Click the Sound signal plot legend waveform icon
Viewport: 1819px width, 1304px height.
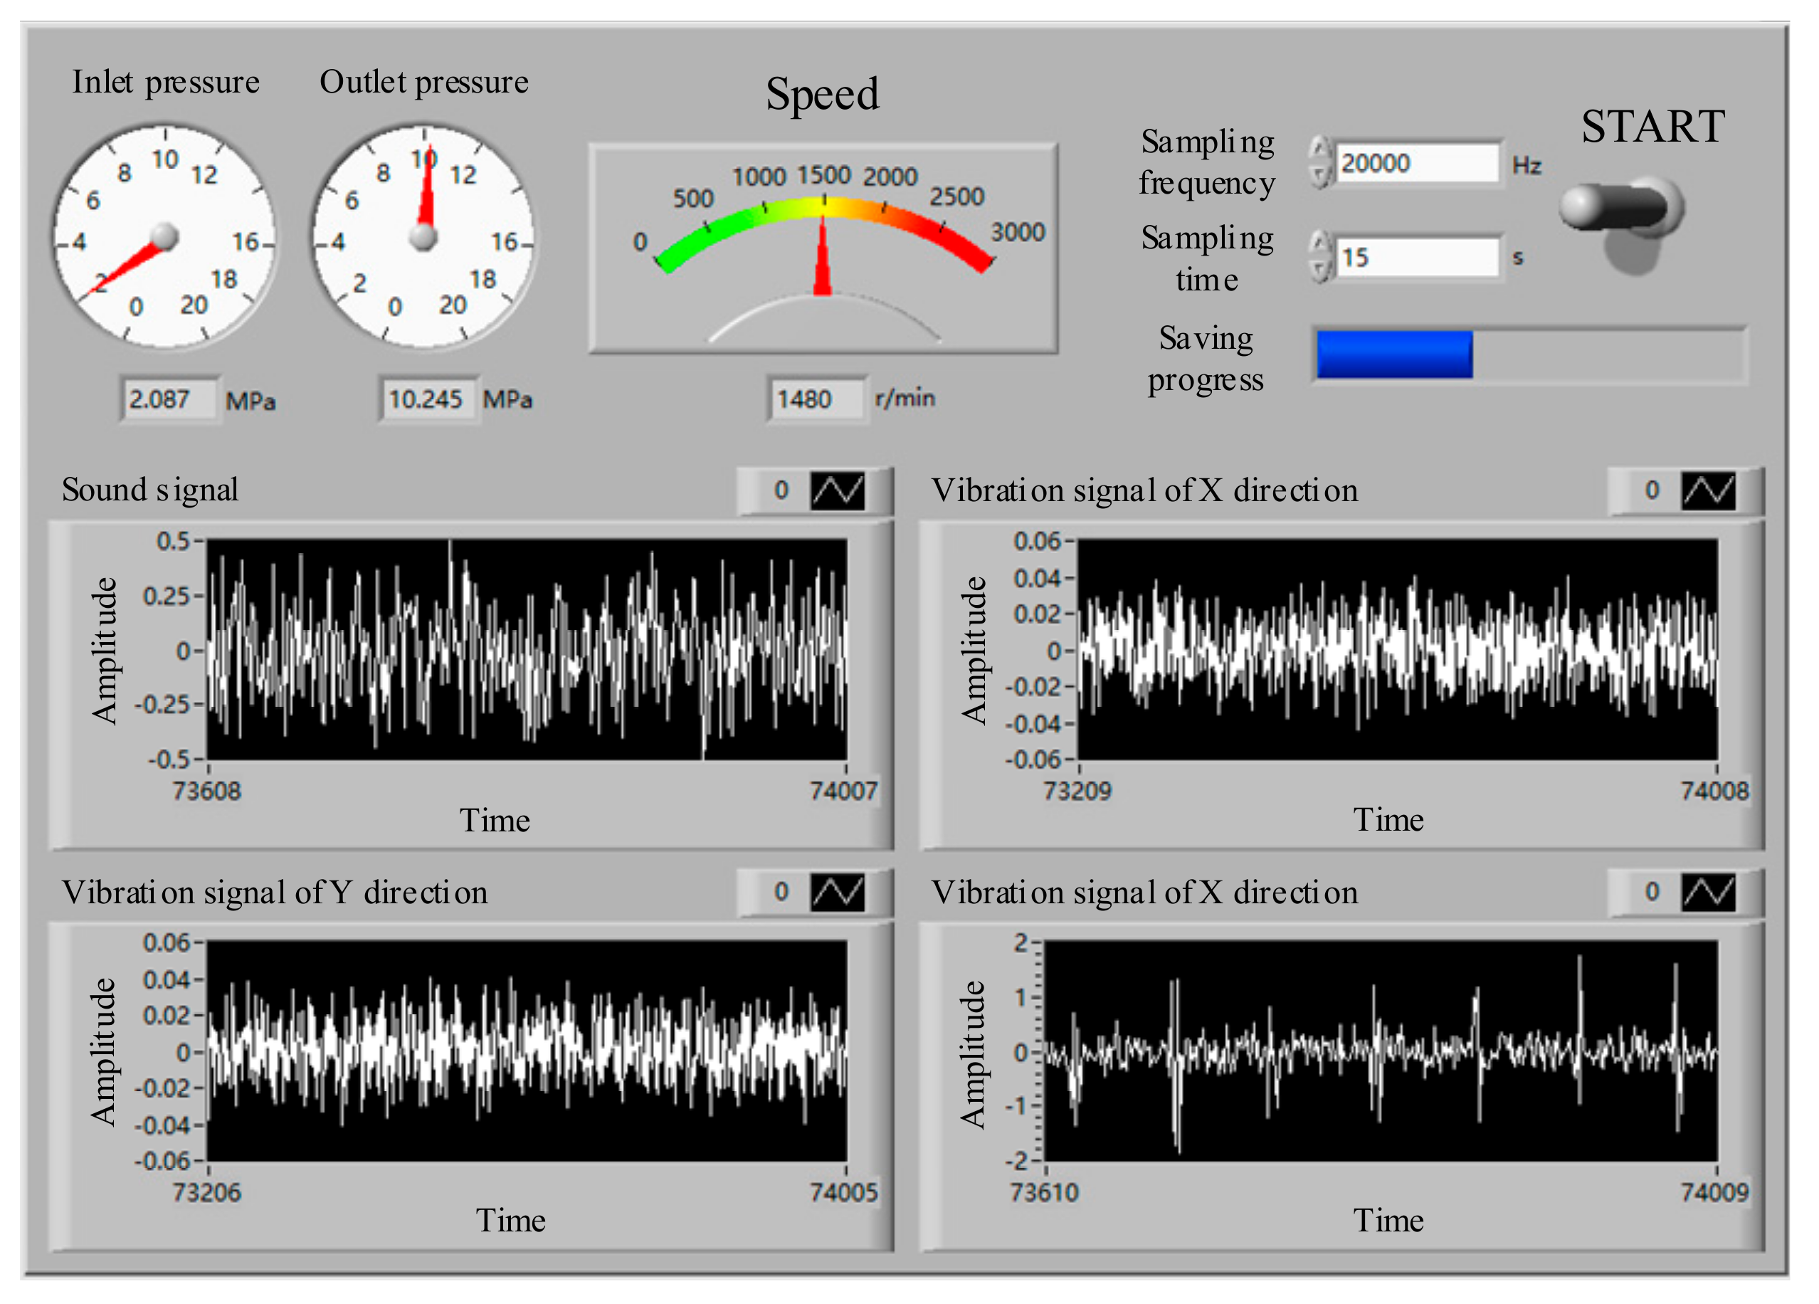(838, 491)
